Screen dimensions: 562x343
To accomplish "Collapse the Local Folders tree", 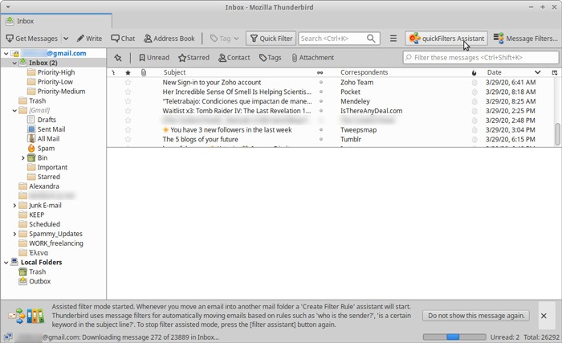I will 6,263.
